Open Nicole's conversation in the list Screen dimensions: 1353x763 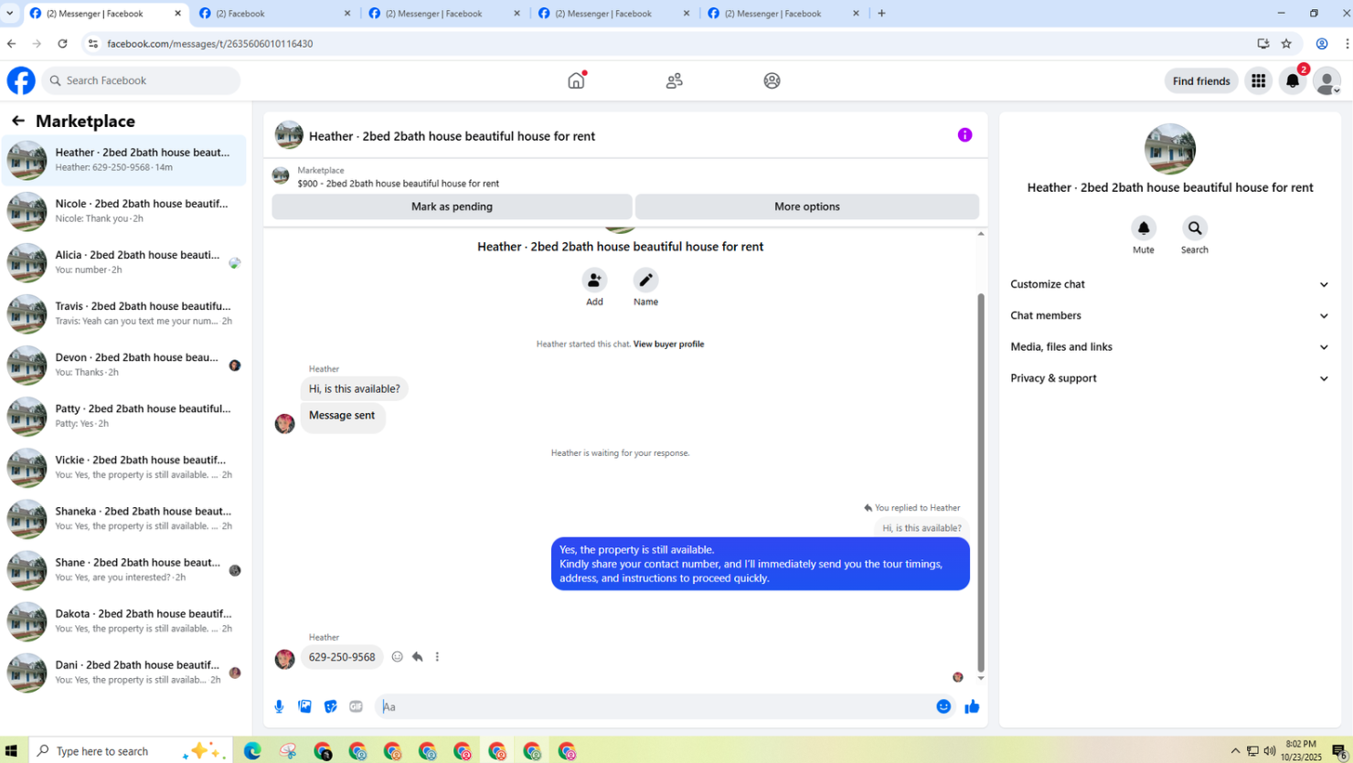click(124, 211)
